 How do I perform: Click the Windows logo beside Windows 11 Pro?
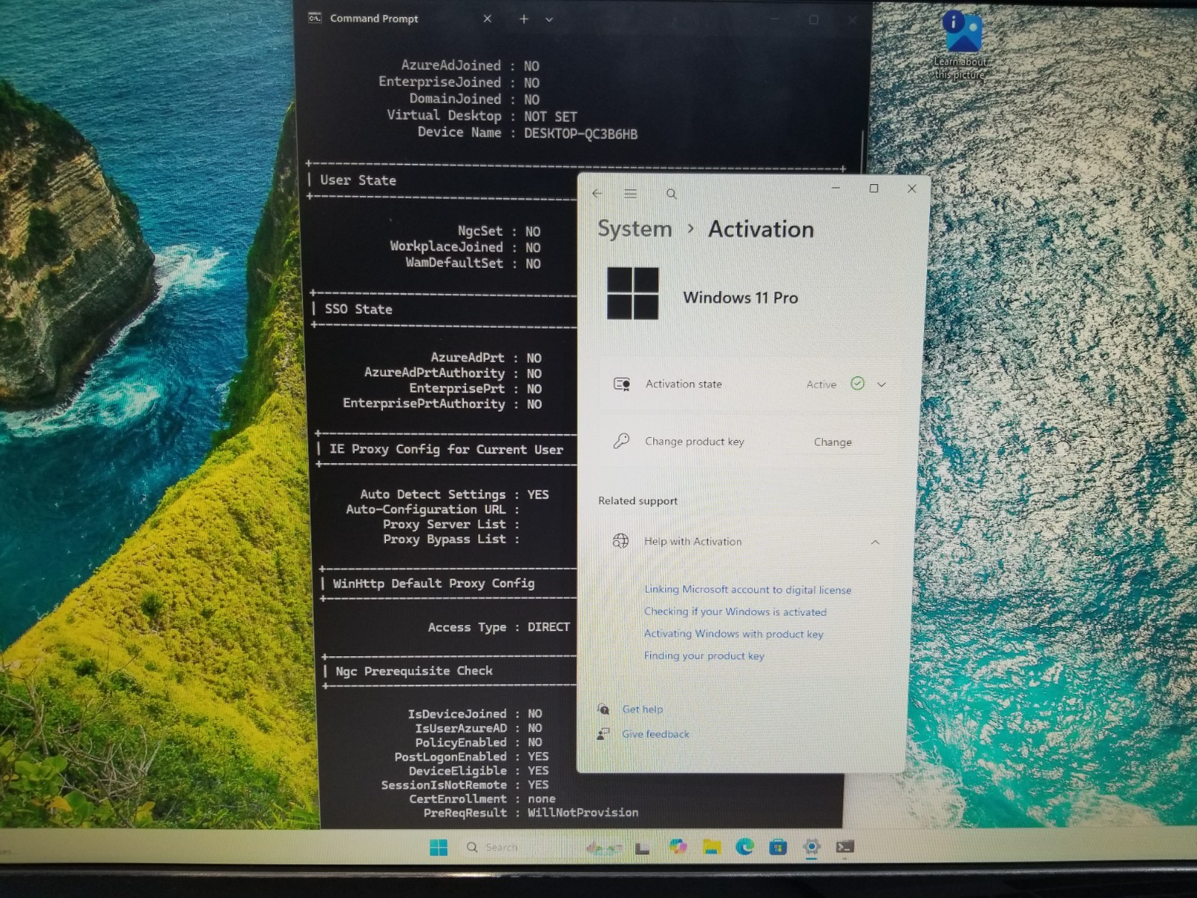point(633,293)
